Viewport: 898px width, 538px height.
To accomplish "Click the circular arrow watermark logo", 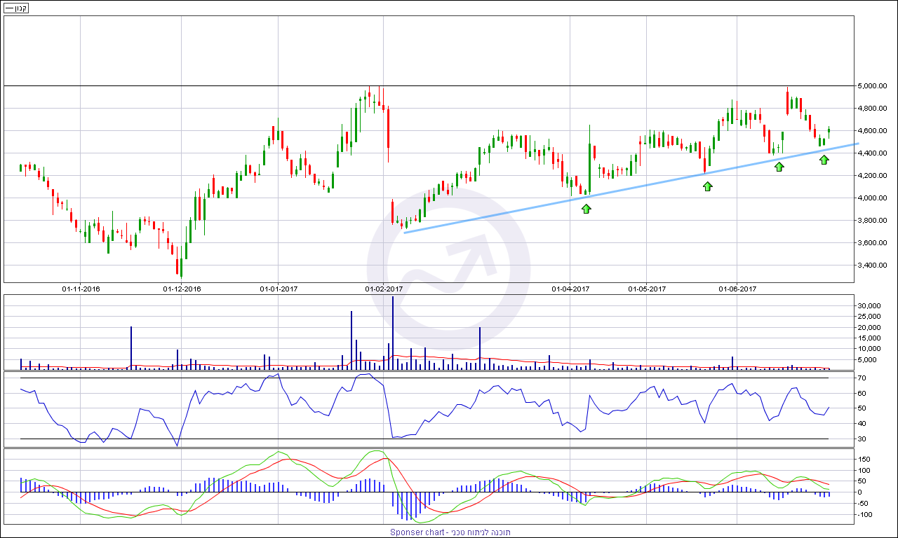I will [x=448, y=273].
